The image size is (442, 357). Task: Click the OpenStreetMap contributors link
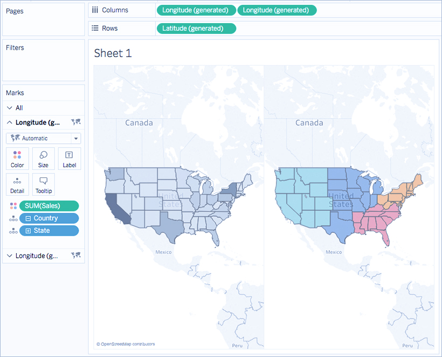point(126,344)
